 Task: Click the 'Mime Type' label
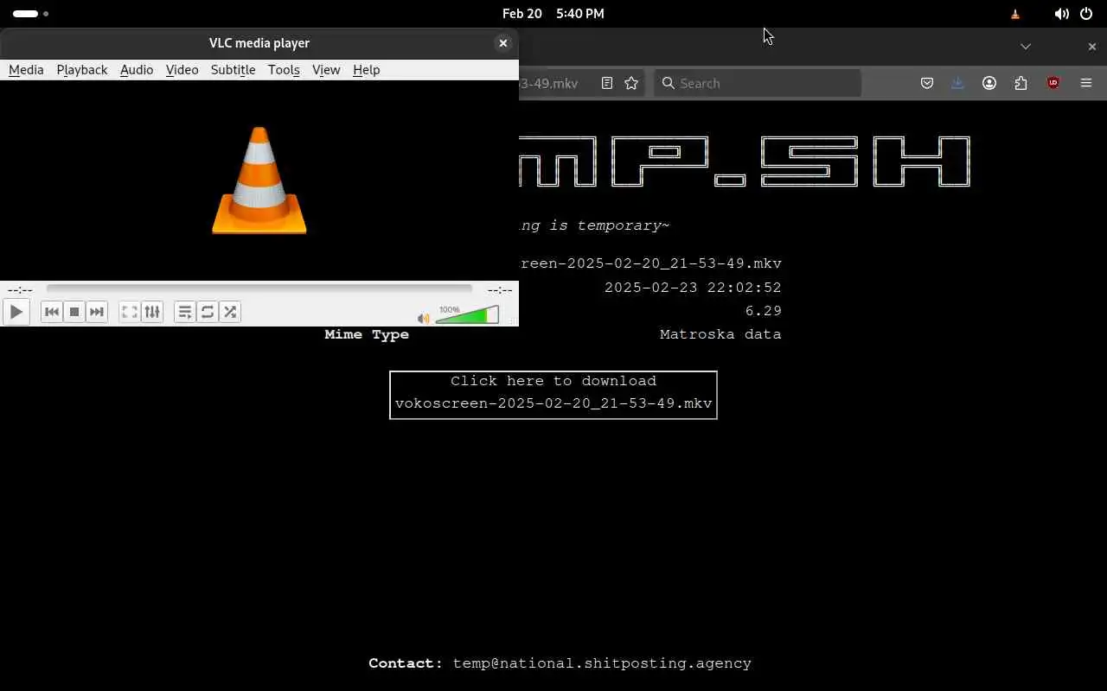[367, 334]
